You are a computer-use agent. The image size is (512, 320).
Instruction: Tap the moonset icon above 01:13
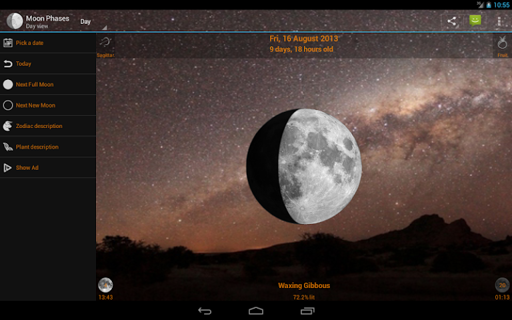(x=502, y=285)
